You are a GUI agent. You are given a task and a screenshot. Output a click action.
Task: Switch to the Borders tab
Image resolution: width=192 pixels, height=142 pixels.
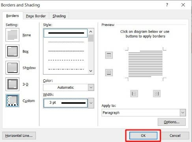click(13, 16)
